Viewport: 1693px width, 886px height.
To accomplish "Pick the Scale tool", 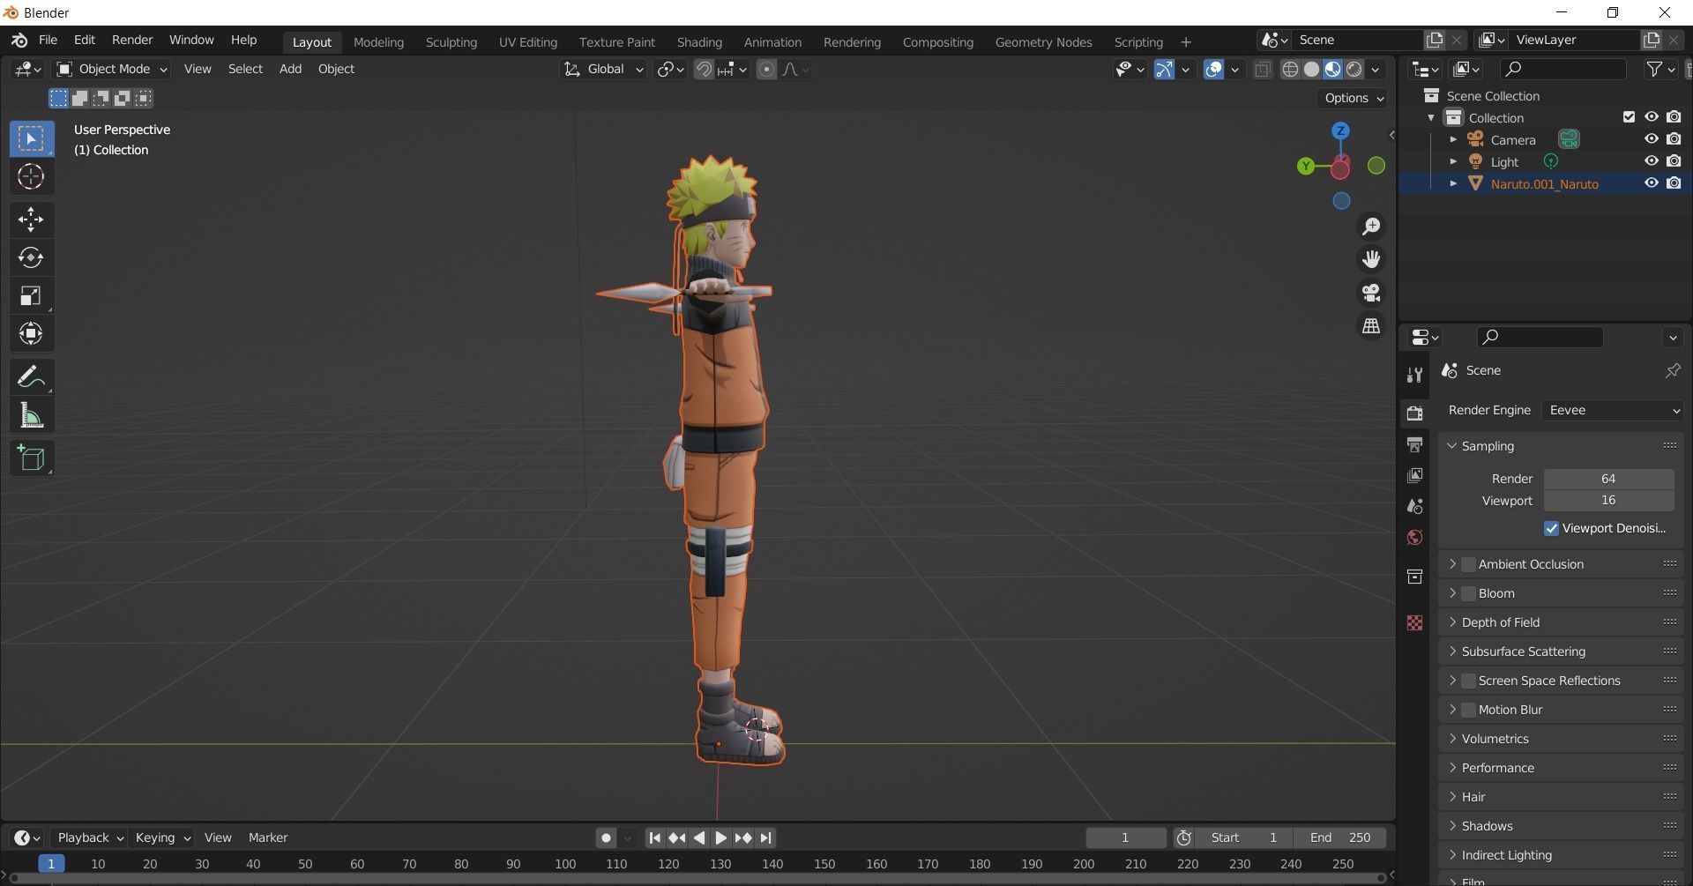I will pos(31,295).
